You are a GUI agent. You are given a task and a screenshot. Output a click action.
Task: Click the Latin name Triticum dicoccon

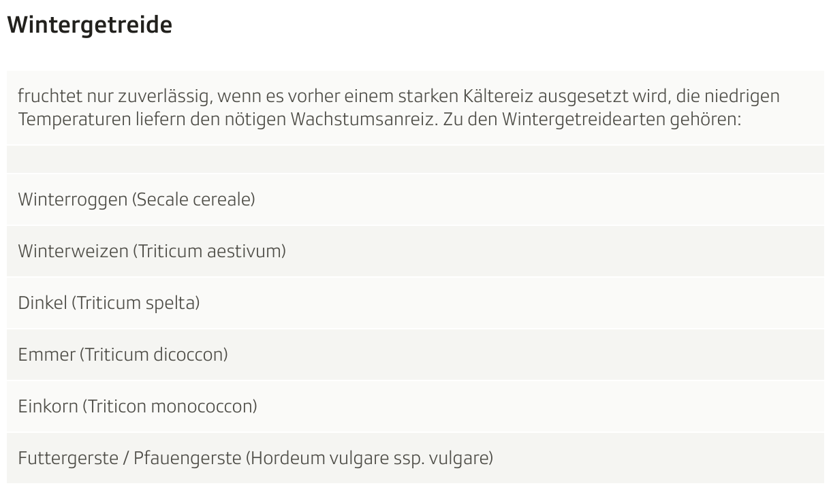[154, 355]
